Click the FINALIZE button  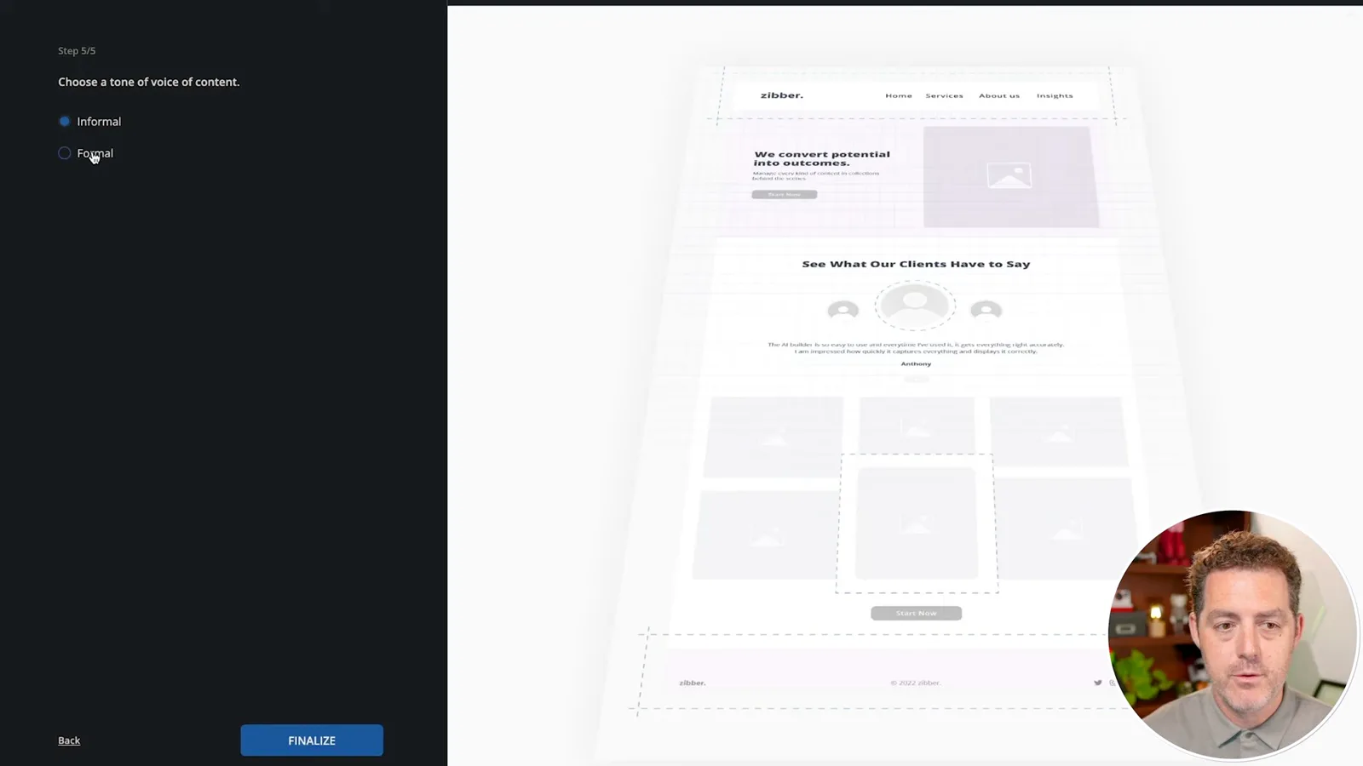coord(312,740)
